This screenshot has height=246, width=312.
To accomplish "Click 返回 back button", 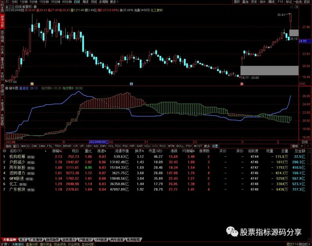I will pyautogui.click(x=307, y=2).
